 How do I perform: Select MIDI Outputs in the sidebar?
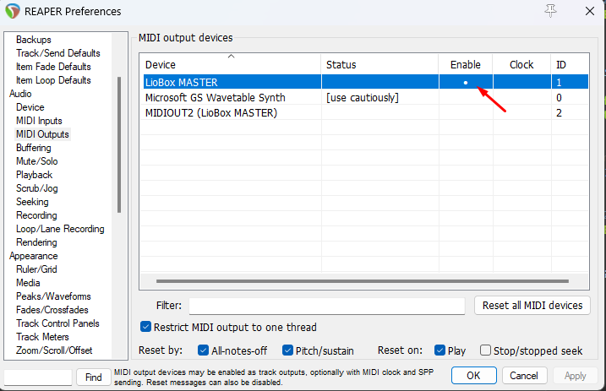[42, 134]
